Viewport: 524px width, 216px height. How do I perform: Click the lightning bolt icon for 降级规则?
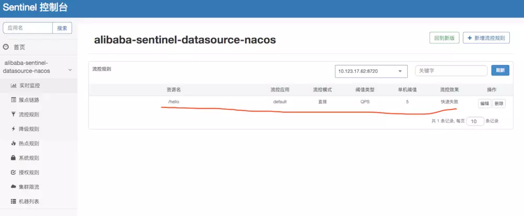tap(14, 129)
